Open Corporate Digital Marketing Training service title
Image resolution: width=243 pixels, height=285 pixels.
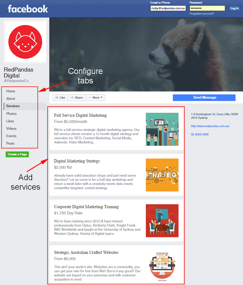(86, 207)
